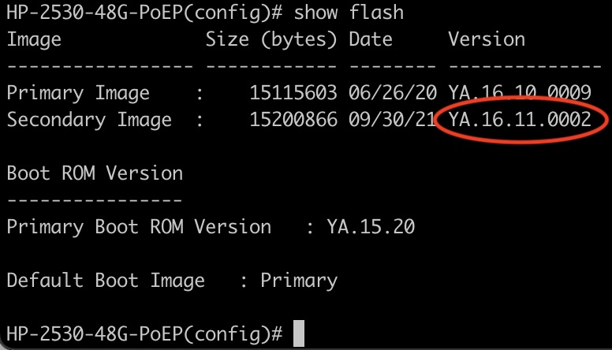Click the default boot image value Primary
The height and width of the screenshot is (350, 612).
click(299, 281)
